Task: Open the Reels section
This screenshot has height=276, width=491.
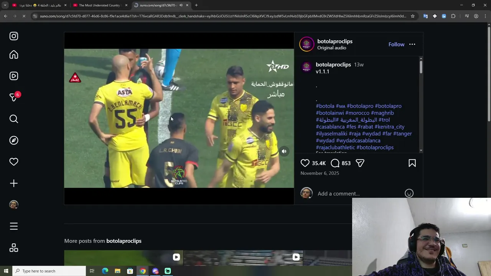Action: (x=14, y=76)
